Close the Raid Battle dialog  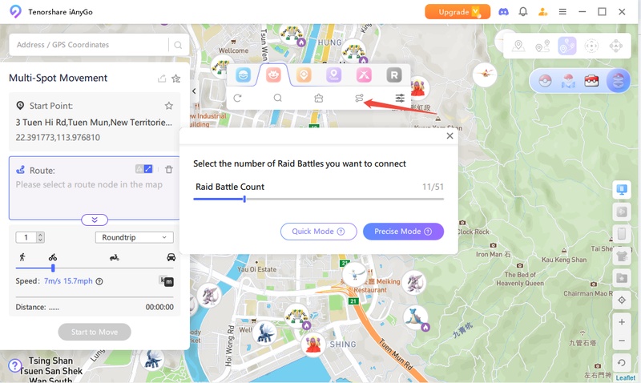(450, 135)
